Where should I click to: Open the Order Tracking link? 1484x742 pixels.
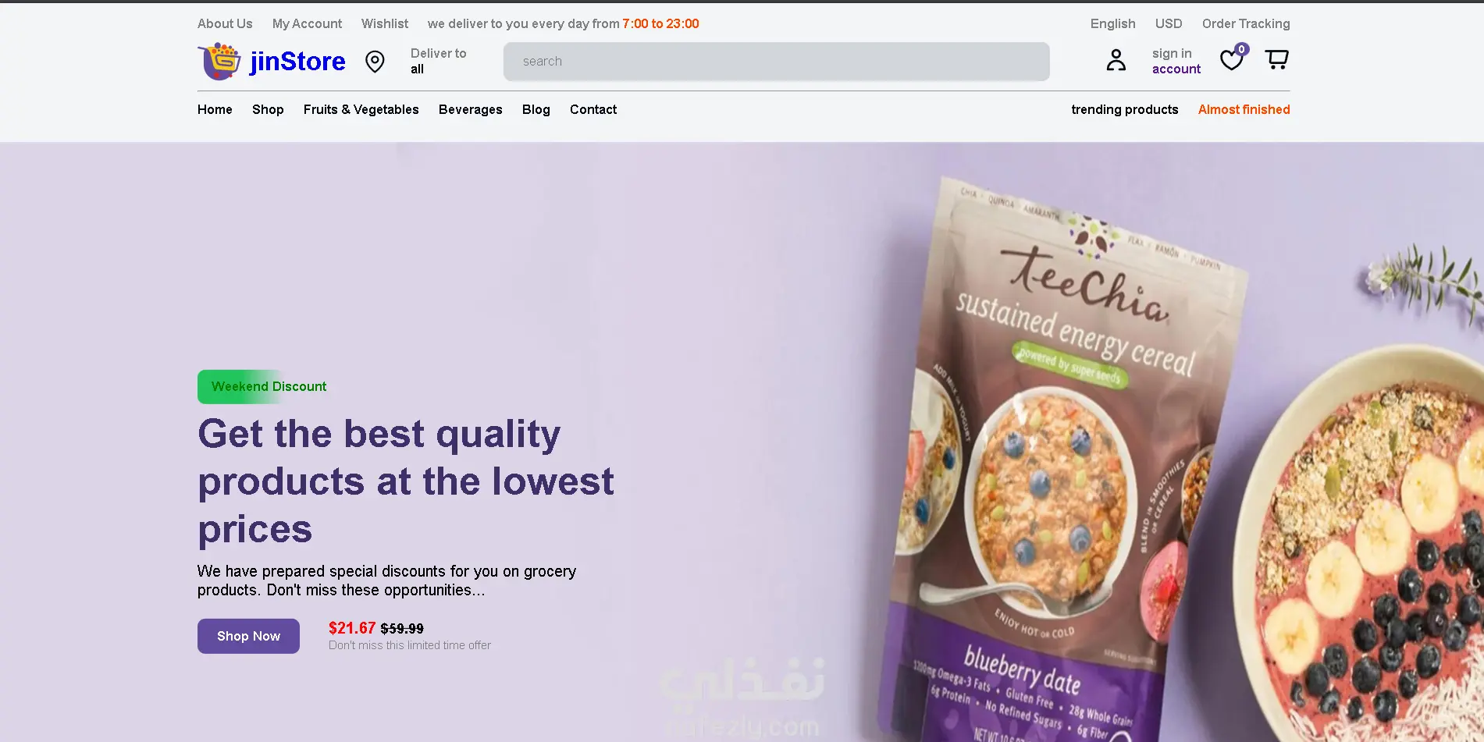1246,23
